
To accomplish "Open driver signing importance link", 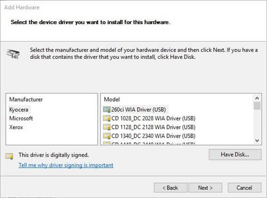I will pos(66,165).
